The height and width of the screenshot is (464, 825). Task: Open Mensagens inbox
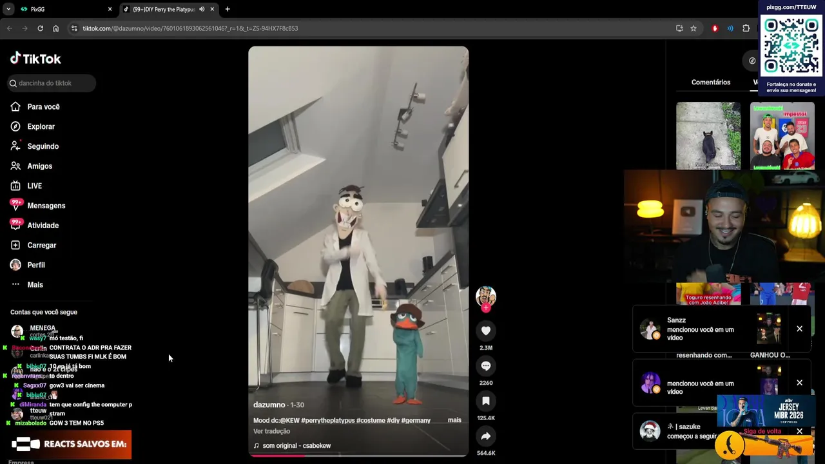point(38,206)
